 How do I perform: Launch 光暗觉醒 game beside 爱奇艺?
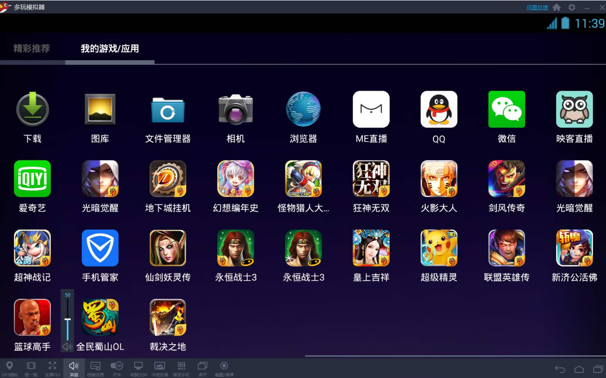pos(100,179)
